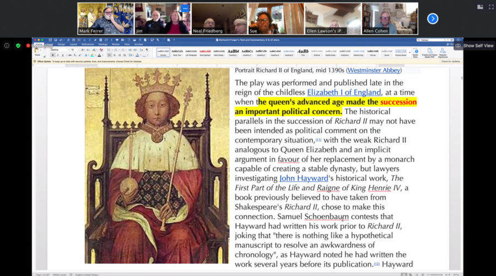Select Ellen Lawson's video thumbnail
The width and height of the screenshot is (496, 276).
click(x=333, y=19)
